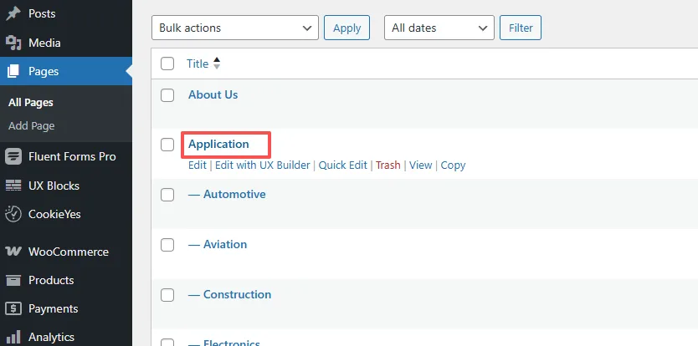Image resolution: width=698 pixels, height=346 pixels.
Task: Click the Fluent Forms Pro icon
Action: (13, 156)
